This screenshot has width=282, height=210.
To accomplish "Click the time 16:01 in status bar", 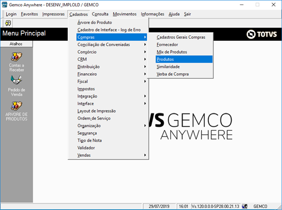I will click(184, 206).
